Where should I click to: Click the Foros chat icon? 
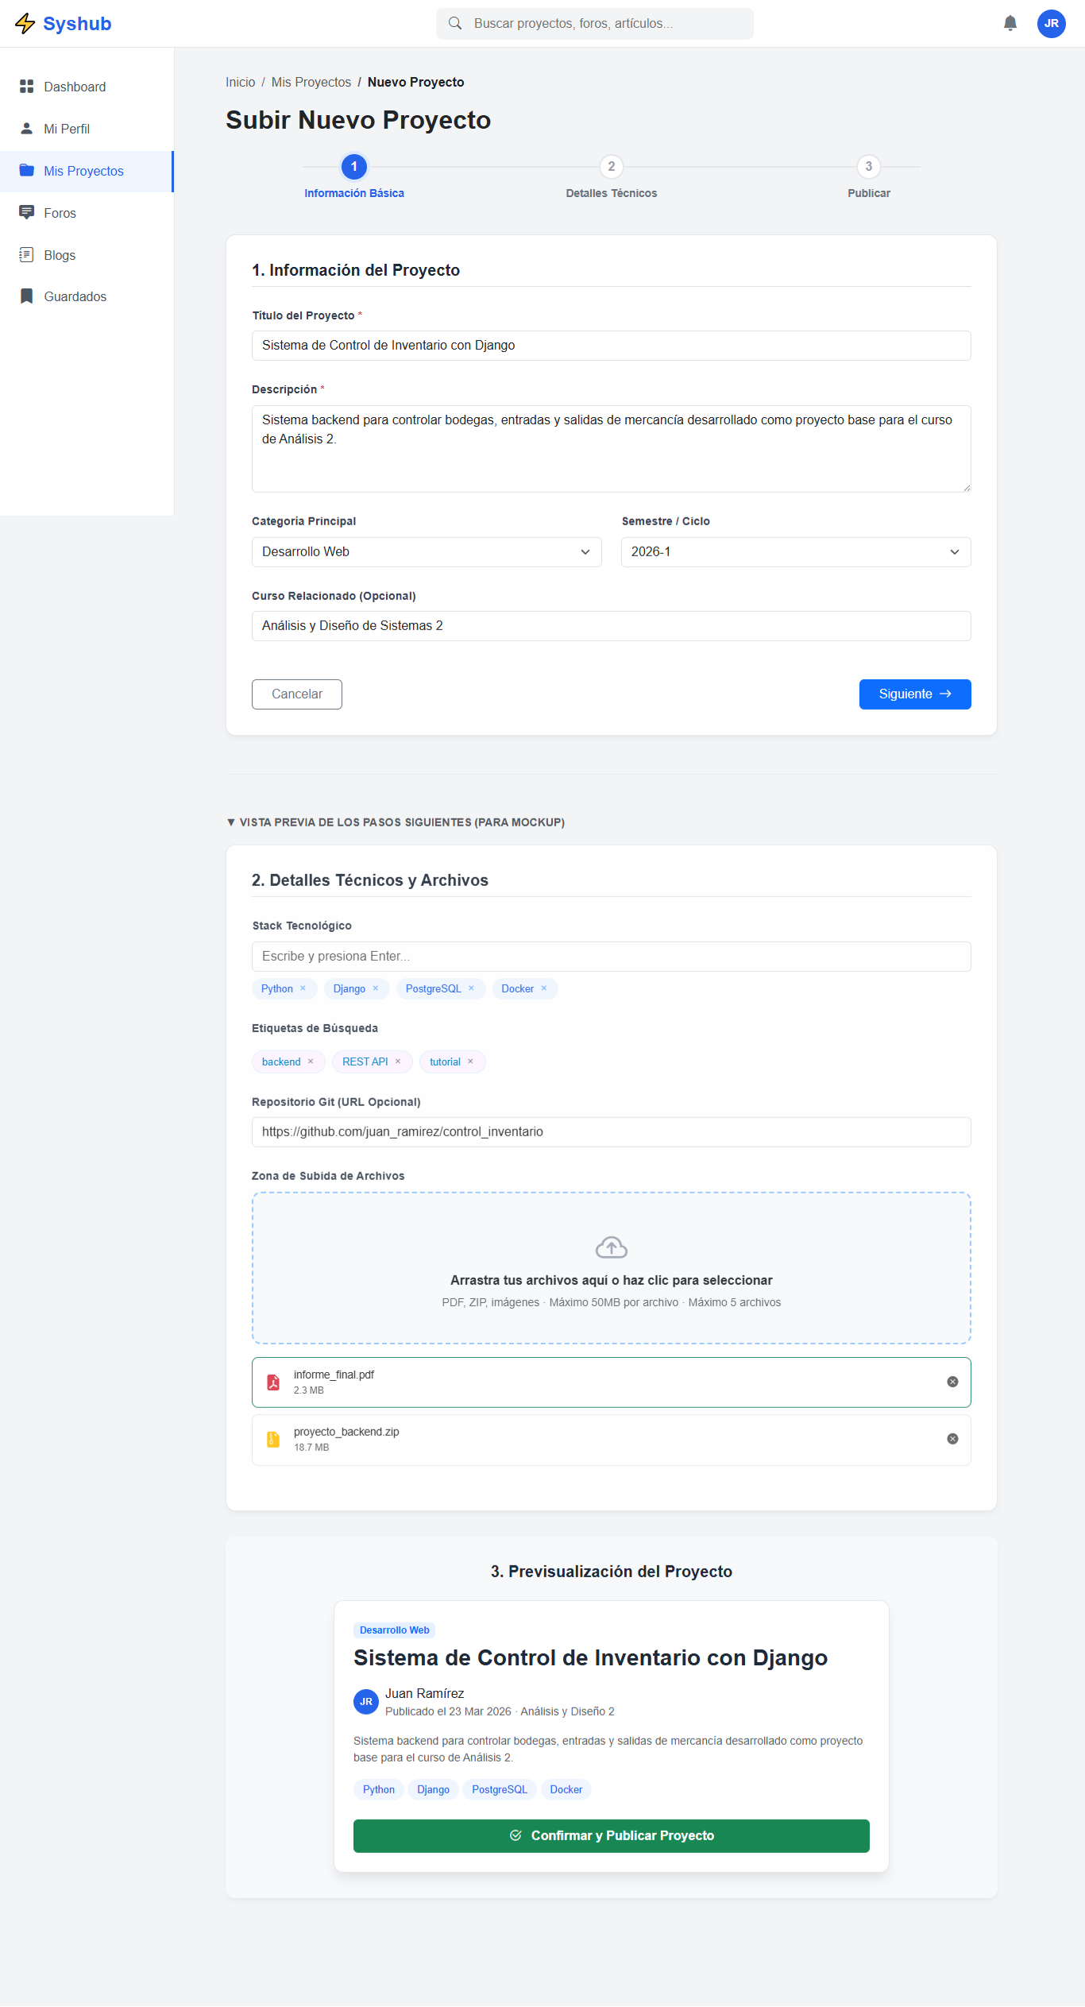click(x=27, y=213)
